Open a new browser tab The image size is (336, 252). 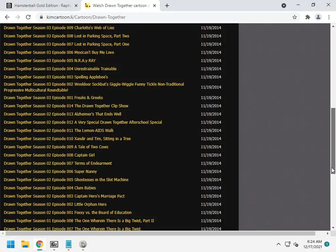(x=167, y=6)
